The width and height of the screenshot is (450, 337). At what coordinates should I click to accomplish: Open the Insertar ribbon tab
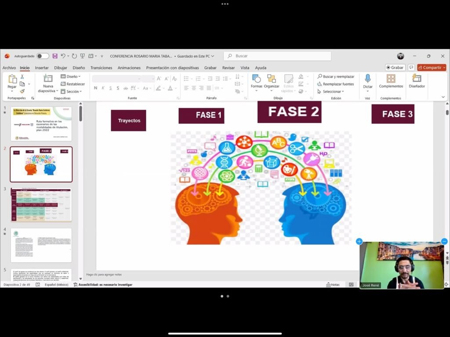[x=42, y=68]
